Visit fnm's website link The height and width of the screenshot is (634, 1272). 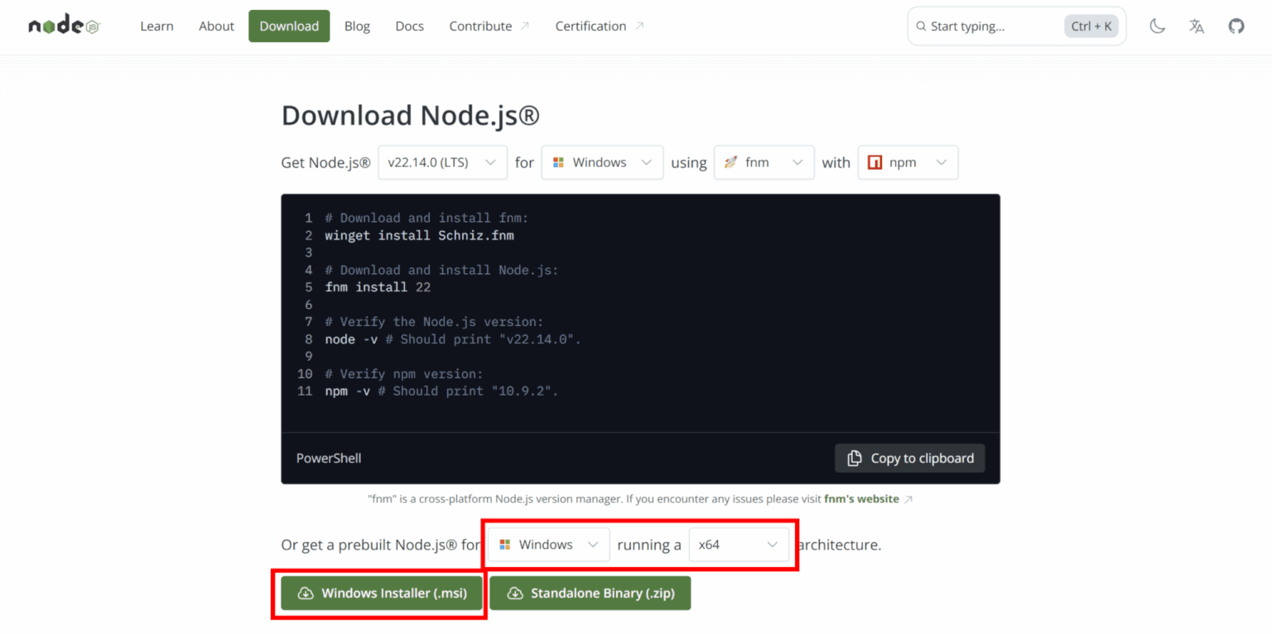point(861,498)
